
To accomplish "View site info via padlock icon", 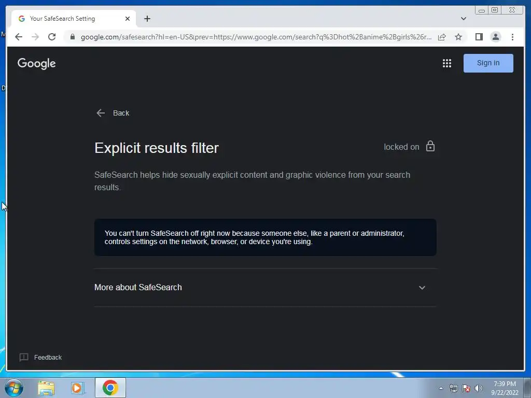I will [73, 37].
